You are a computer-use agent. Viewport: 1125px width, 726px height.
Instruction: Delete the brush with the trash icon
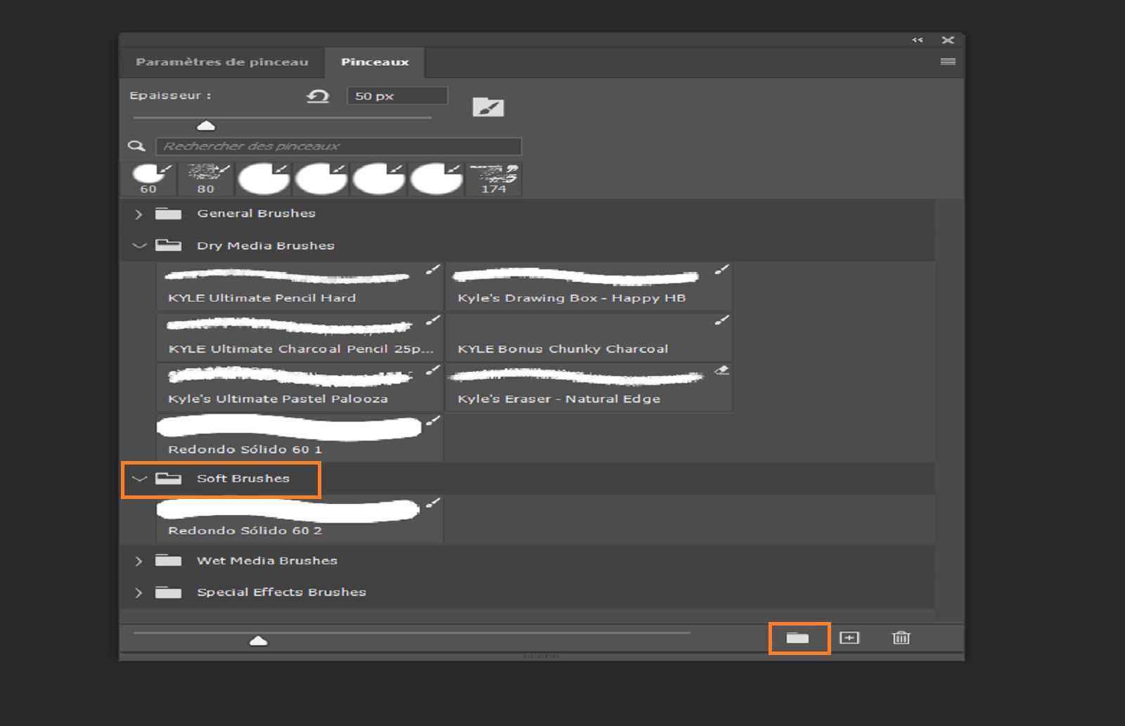coord(901,637)
